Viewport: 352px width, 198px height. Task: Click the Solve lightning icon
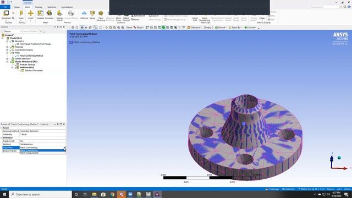coord(21,13)
